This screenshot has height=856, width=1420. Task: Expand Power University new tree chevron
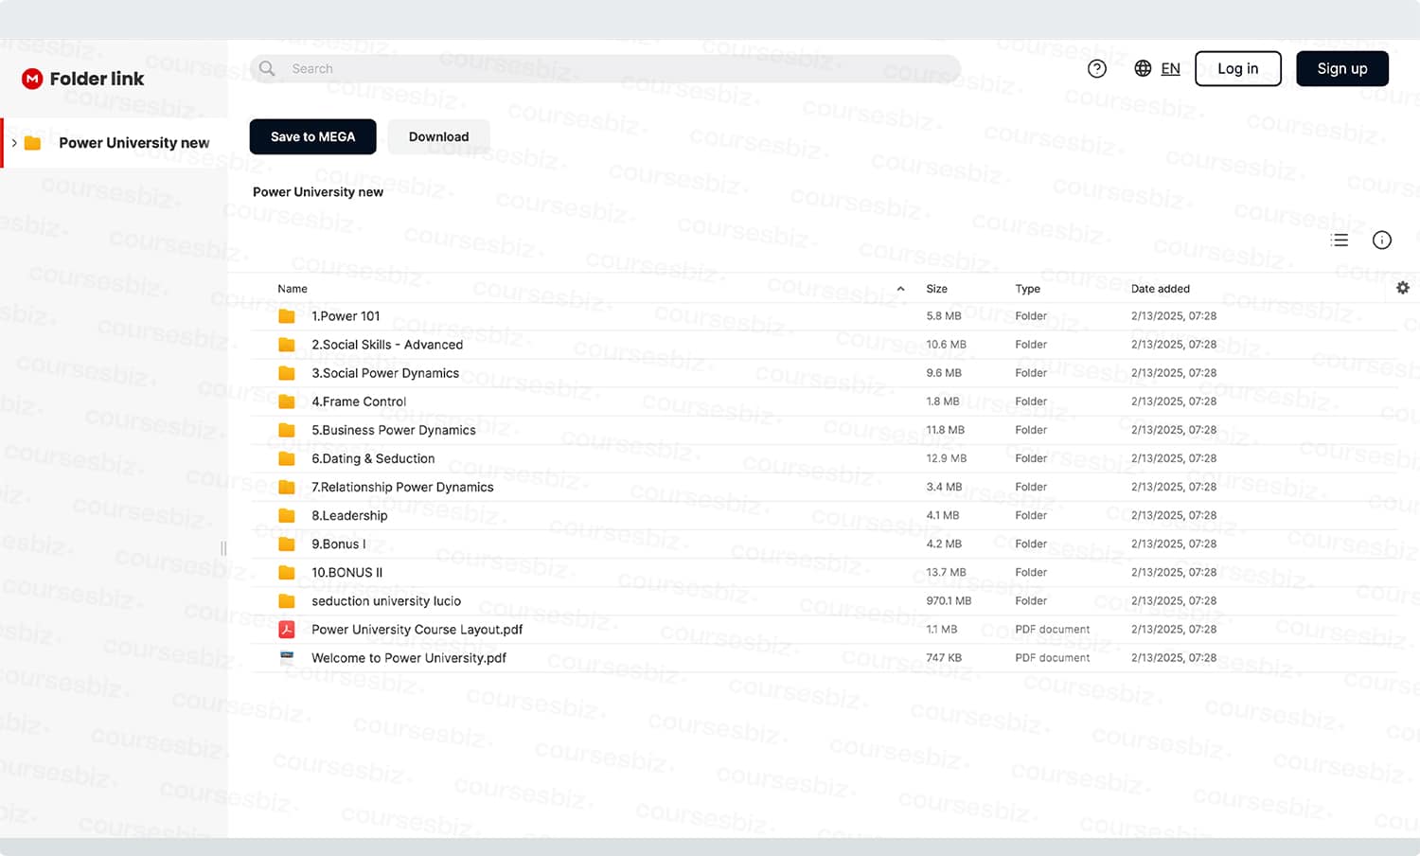coord(14,143)
